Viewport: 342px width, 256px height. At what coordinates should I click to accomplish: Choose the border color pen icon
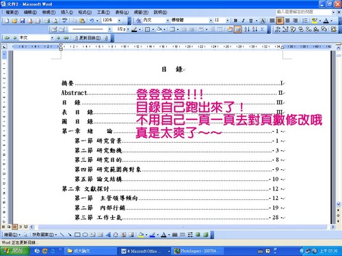pos(135,29)
